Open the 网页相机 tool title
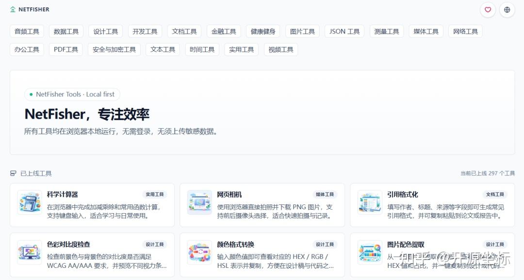The image size is (524, 280). 229,194
